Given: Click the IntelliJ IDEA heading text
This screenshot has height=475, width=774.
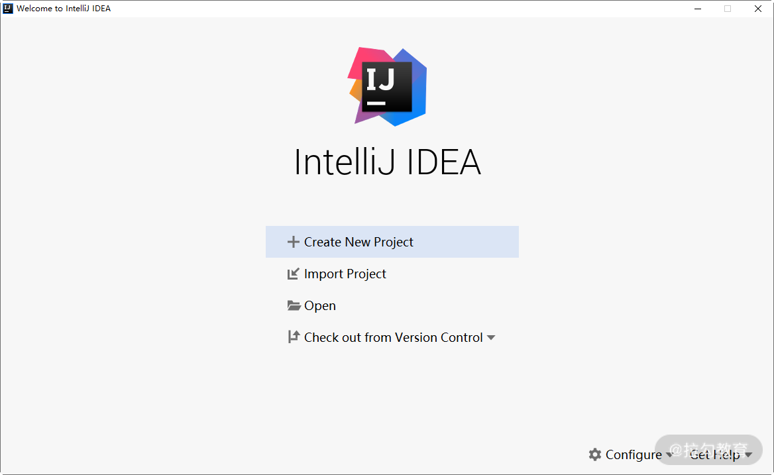Looking at the screenshot, I should (x=388, y=162).
